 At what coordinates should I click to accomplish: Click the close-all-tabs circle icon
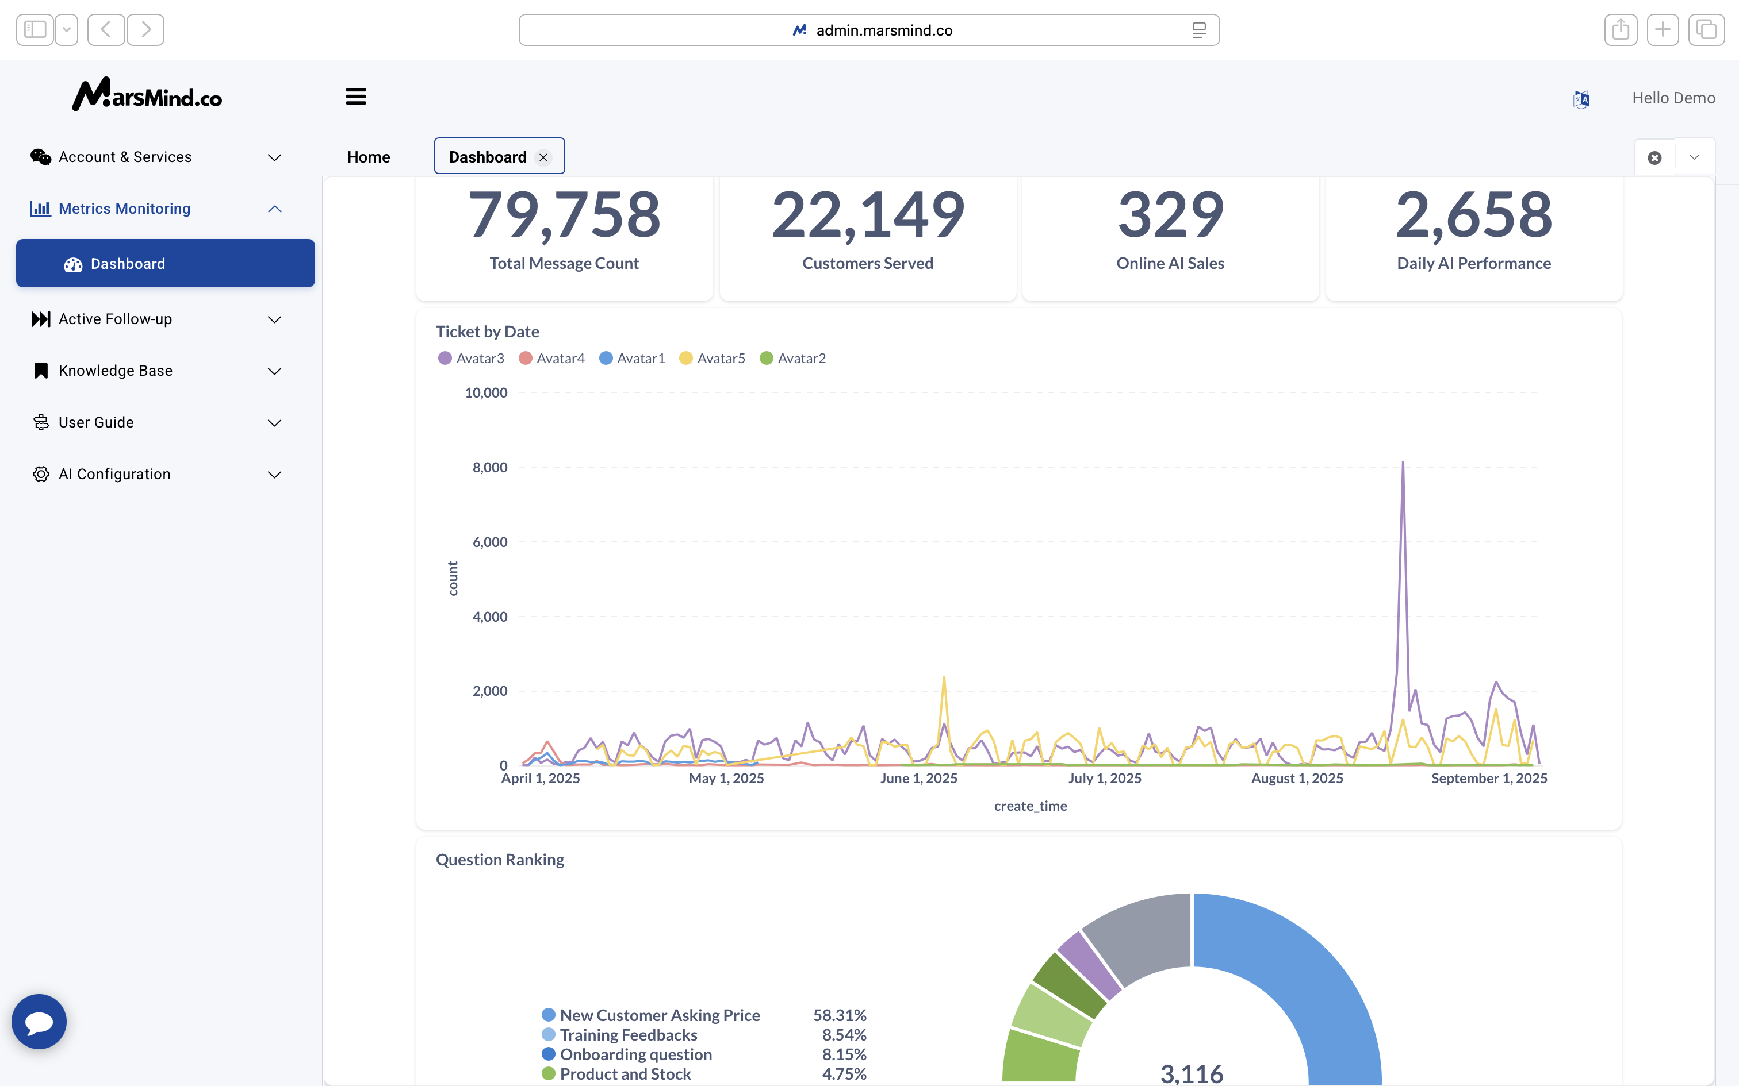tap(1654, 157)
